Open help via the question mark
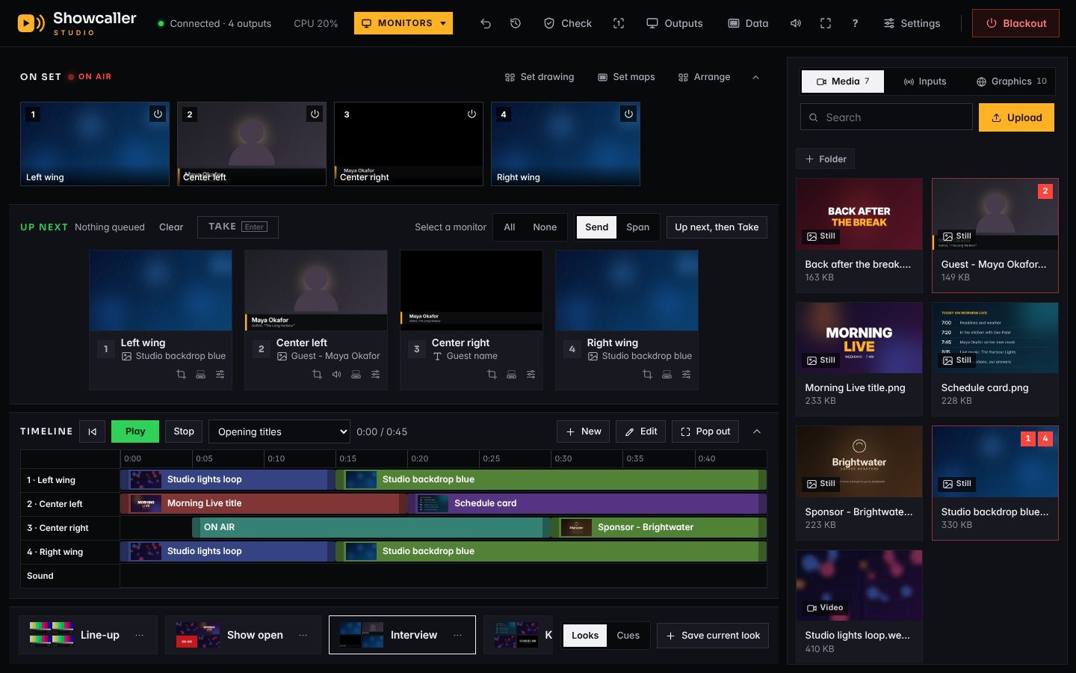 click(x=855, y=23)
